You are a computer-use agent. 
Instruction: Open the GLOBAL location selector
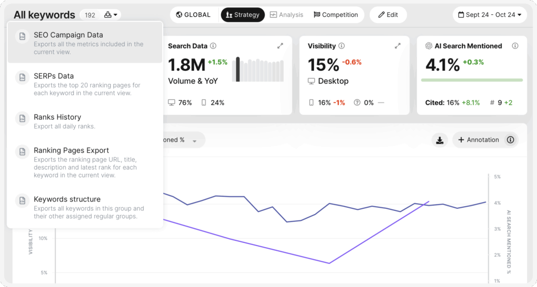click(x=194, y=15)
